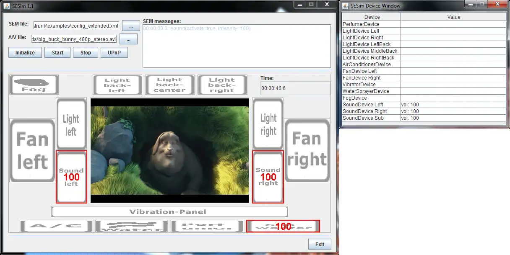Select the WaterSprayerDevice row

coord(424,91)
